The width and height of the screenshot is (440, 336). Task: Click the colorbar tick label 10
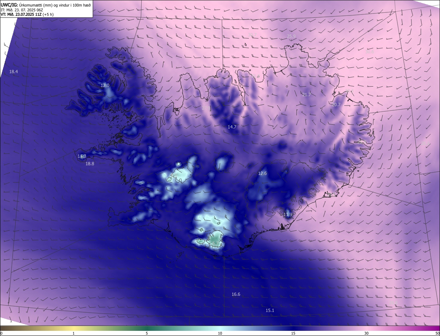(220, 333)
